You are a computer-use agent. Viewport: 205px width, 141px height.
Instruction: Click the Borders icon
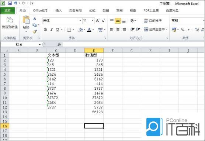point(69,30)
